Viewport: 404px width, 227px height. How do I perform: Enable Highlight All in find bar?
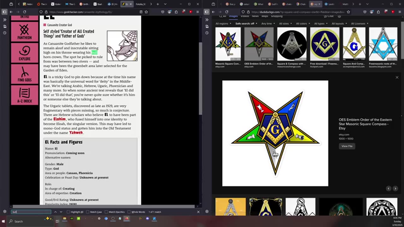[x=75, y=212]
